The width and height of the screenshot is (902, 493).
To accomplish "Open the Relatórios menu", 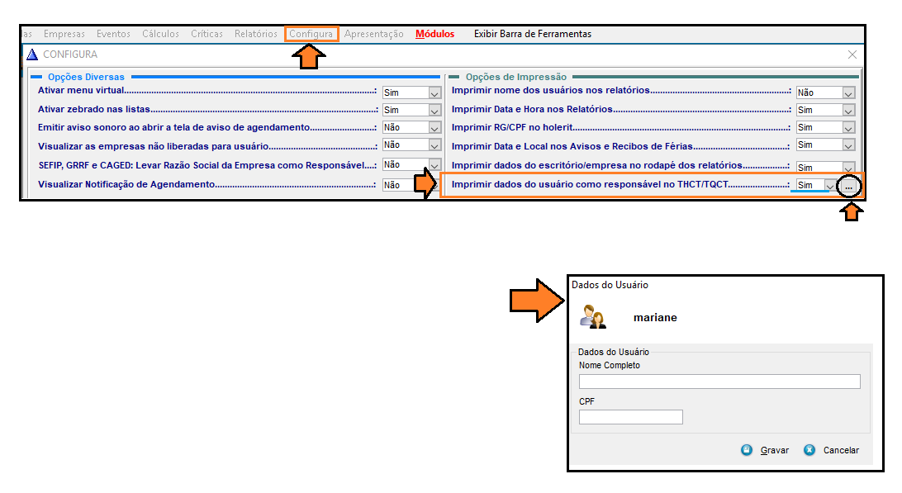I will [255, 34].
